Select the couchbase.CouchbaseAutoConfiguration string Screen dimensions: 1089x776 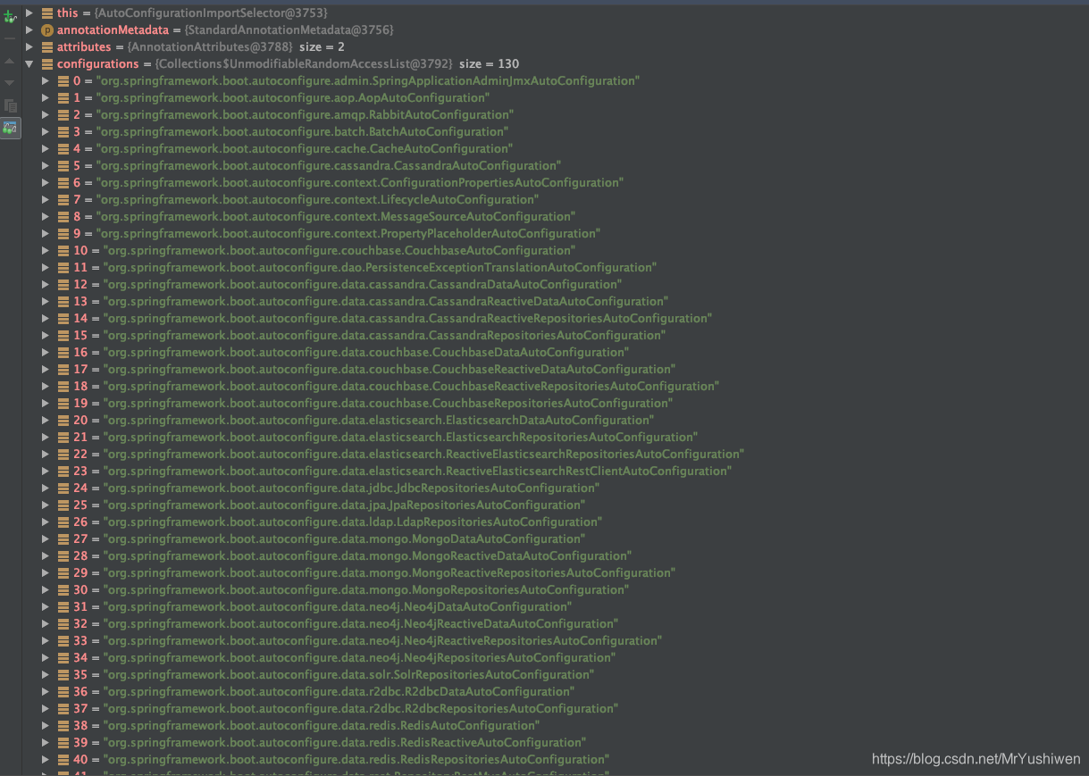tap(339, 251)
